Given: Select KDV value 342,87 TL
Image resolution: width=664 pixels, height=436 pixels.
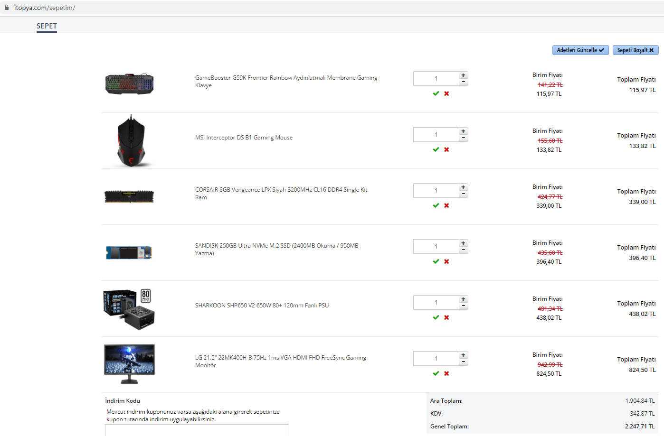Looking at the screenshot, I should coord(642,414).
